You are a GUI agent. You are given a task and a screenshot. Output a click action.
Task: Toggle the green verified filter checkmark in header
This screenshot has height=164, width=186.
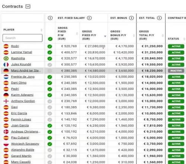coord(50,39)
